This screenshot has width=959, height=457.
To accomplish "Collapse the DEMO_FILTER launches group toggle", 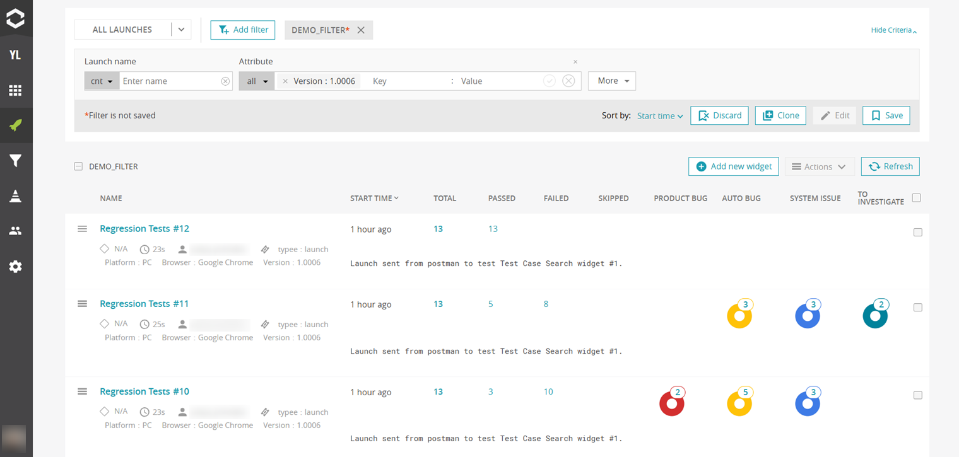I will pyautogui.click(x=78, y=167).
